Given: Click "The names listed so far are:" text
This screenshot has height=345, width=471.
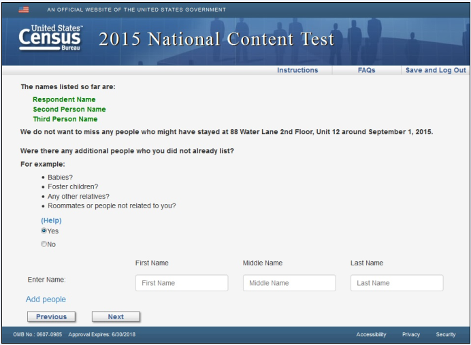Looking at the screenshot, I should click(x=68, y=87).
